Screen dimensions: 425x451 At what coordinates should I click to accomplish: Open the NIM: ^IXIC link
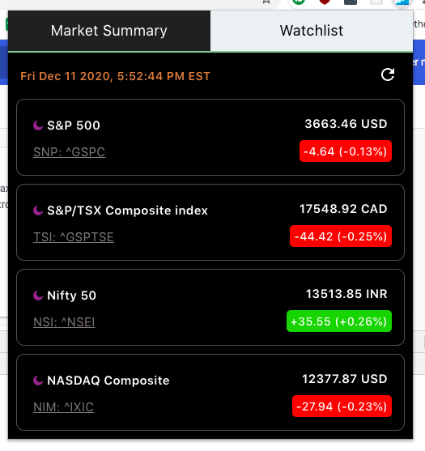(x=64, y=407)
